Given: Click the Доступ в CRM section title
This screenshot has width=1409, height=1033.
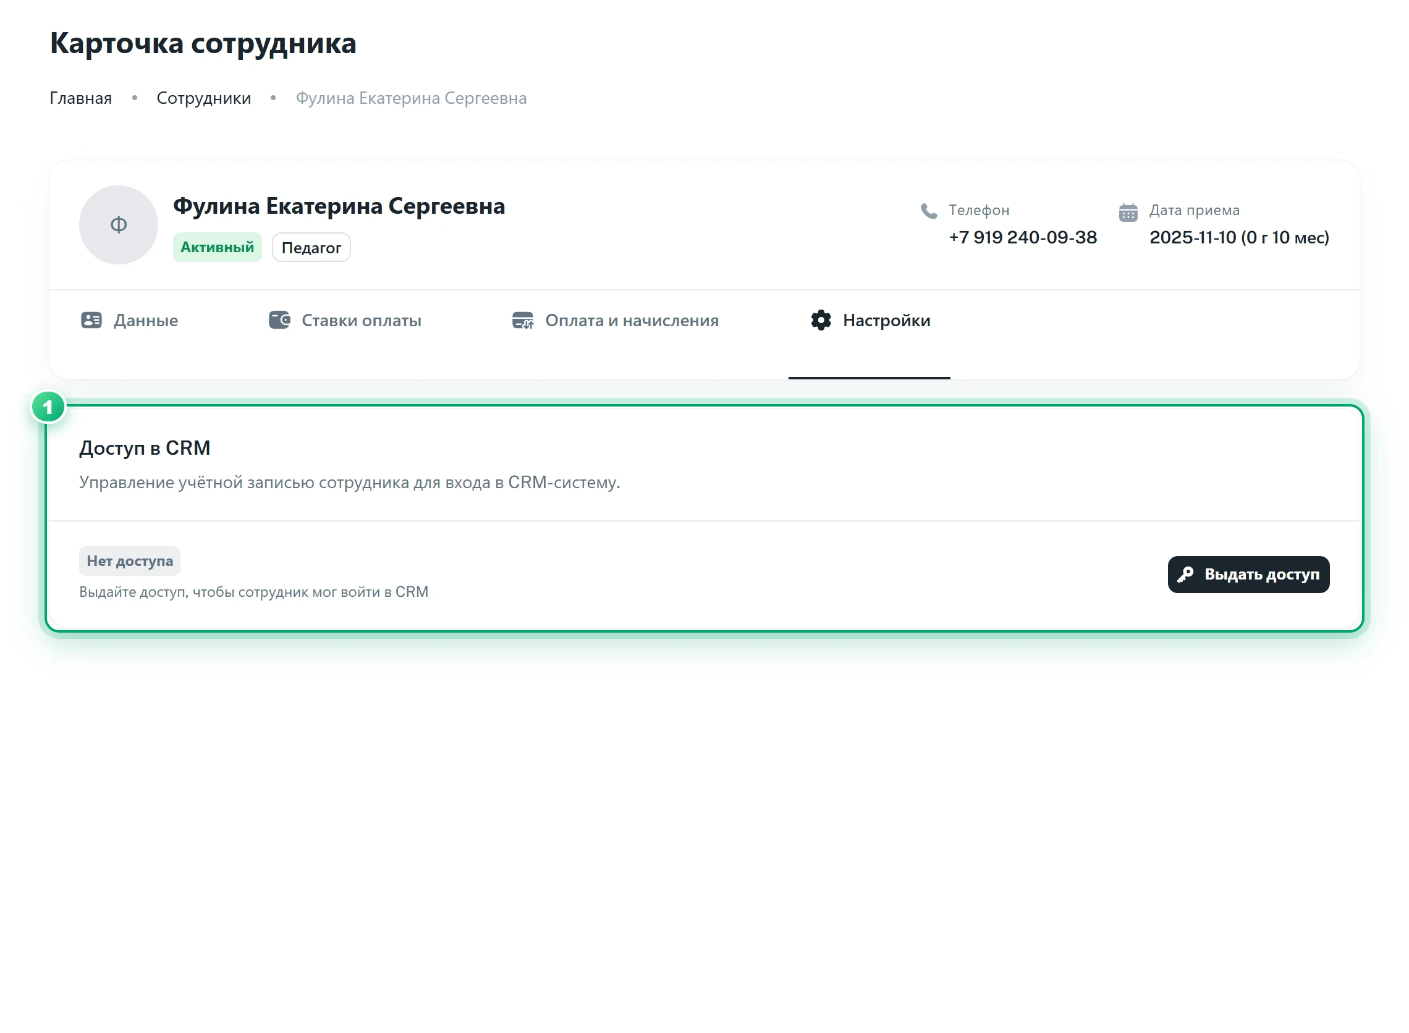Looking at the screenshot, I should 145,449.
